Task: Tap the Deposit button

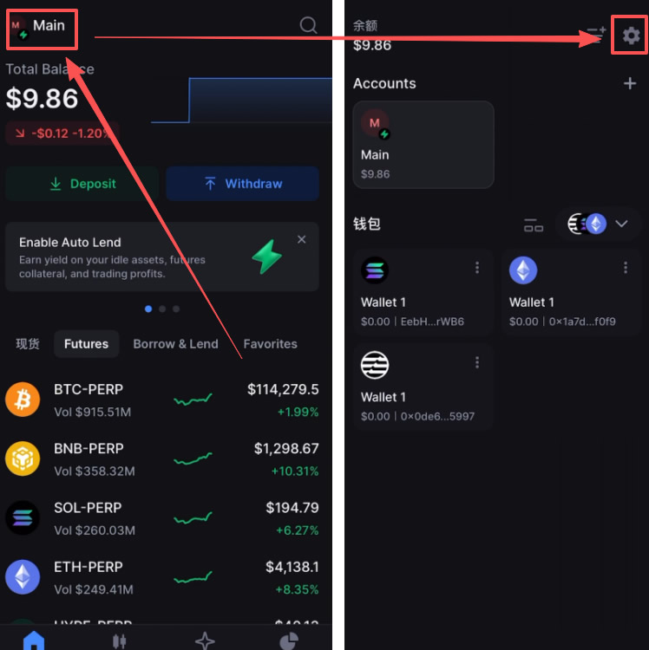Action: 82,184
